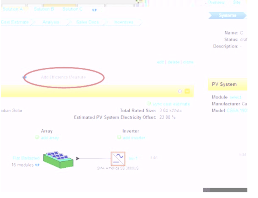Collapse the yellow panel with minus button
This screenshot has width=258, height=198.
[x=187, y=91]
